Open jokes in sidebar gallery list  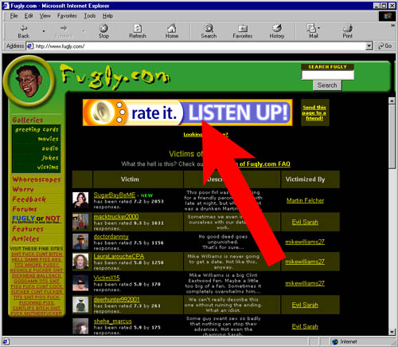50,158
